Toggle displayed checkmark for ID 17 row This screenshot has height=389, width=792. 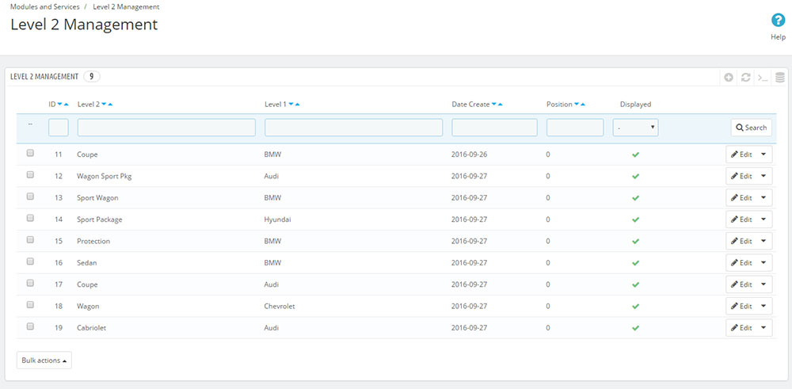click(x=635, y=285)
